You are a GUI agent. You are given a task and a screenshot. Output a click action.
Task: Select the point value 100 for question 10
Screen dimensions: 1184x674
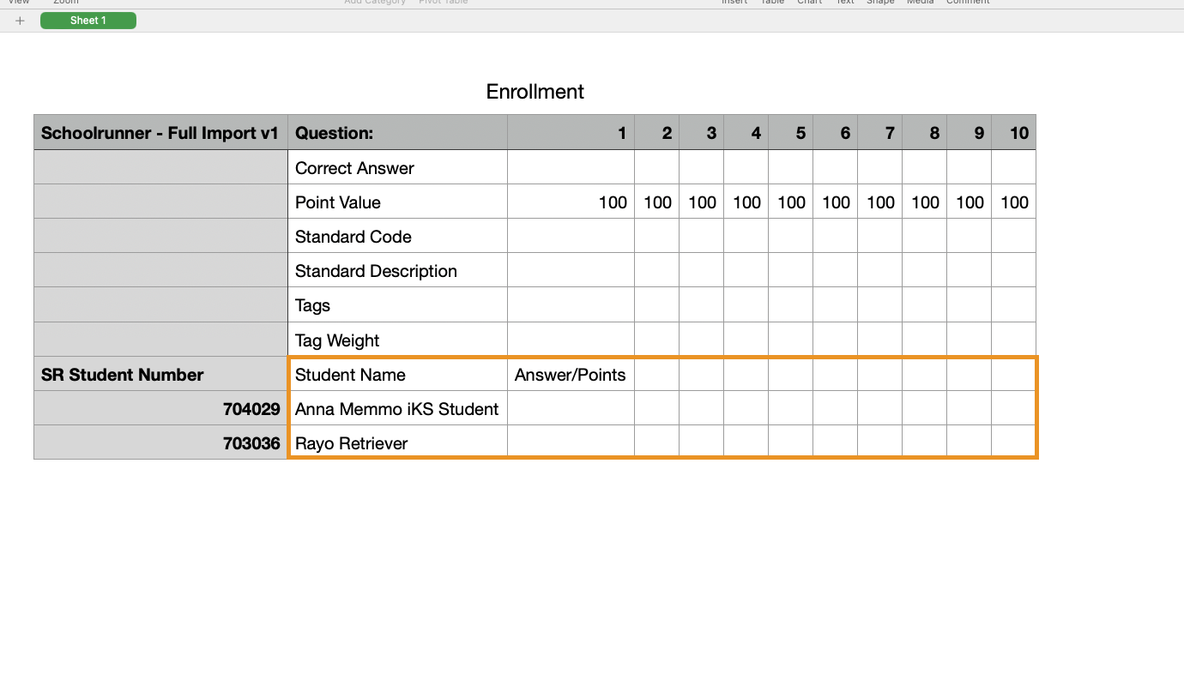[1014, 202]
